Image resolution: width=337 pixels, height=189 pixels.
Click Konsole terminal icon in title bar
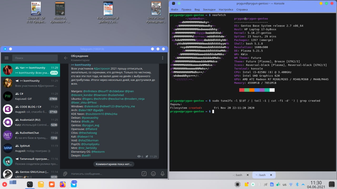tap(173, 3)
